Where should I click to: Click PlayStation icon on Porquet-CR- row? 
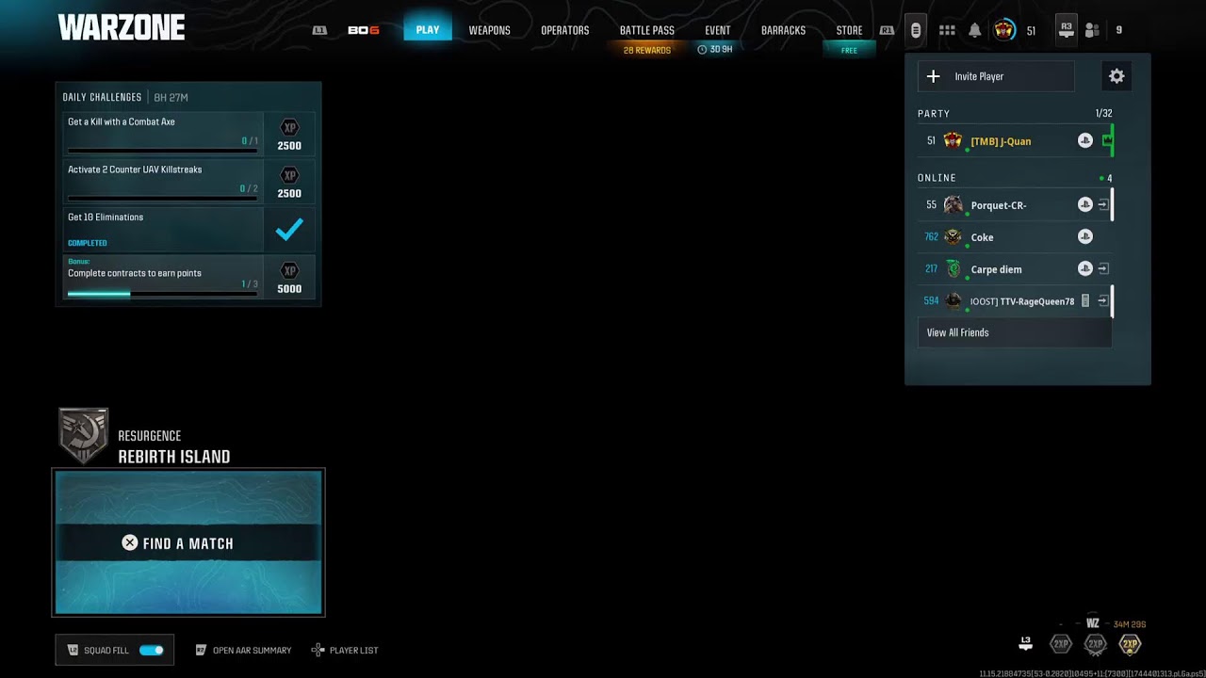tap(1085, 205)
